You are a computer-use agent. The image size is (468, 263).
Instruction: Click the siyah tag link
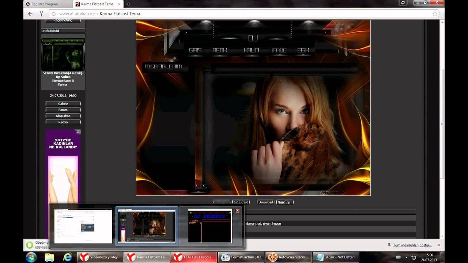(267, 224)
